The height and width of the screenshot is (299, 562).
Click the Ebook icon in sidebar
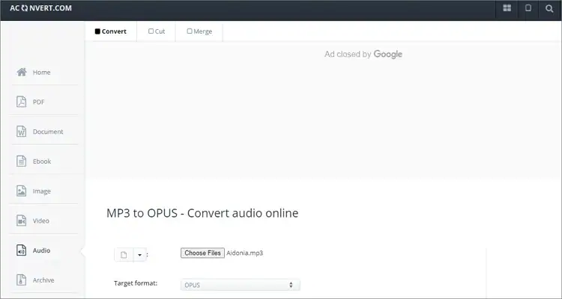(x=22, y=161)
